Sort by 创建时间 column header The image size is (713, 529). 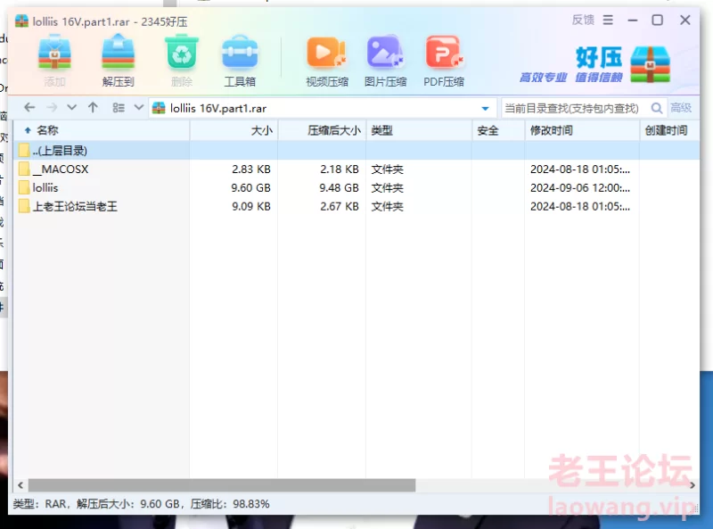669,130
